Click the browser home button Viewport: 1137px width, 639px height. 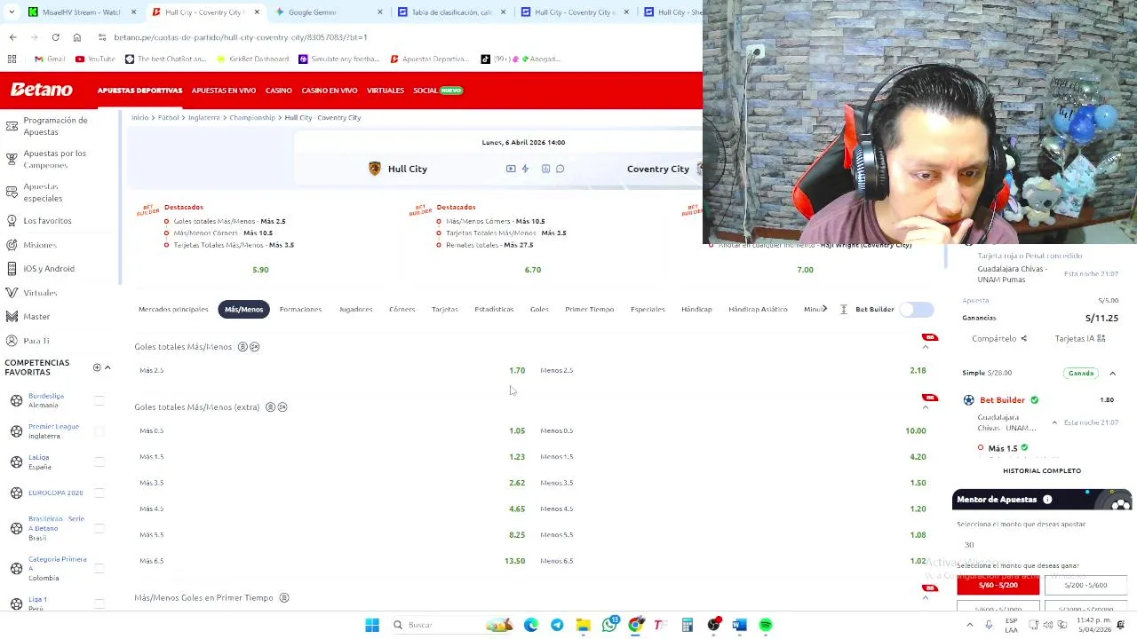pyautogui.click(x=76, y=37)
